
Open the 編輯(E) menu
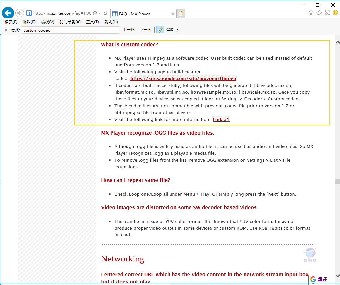[29, 22]
